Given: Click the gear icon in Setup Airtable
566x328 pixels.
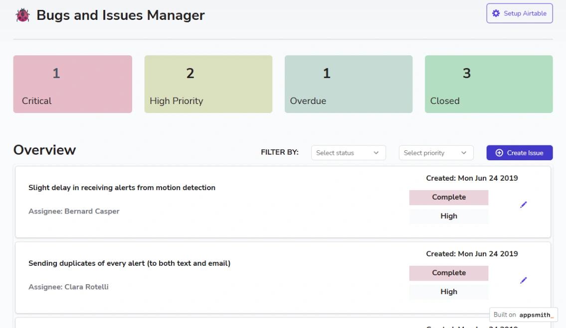Looking at the screenshot, I should [496, 13].
